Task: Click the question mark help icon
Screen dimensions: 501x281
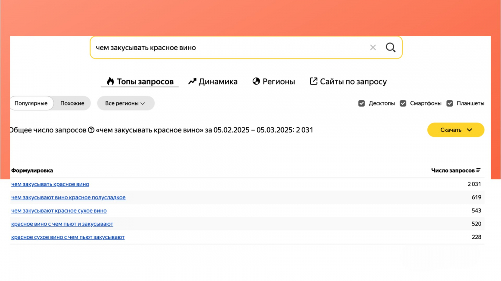Action: [91, 130]
